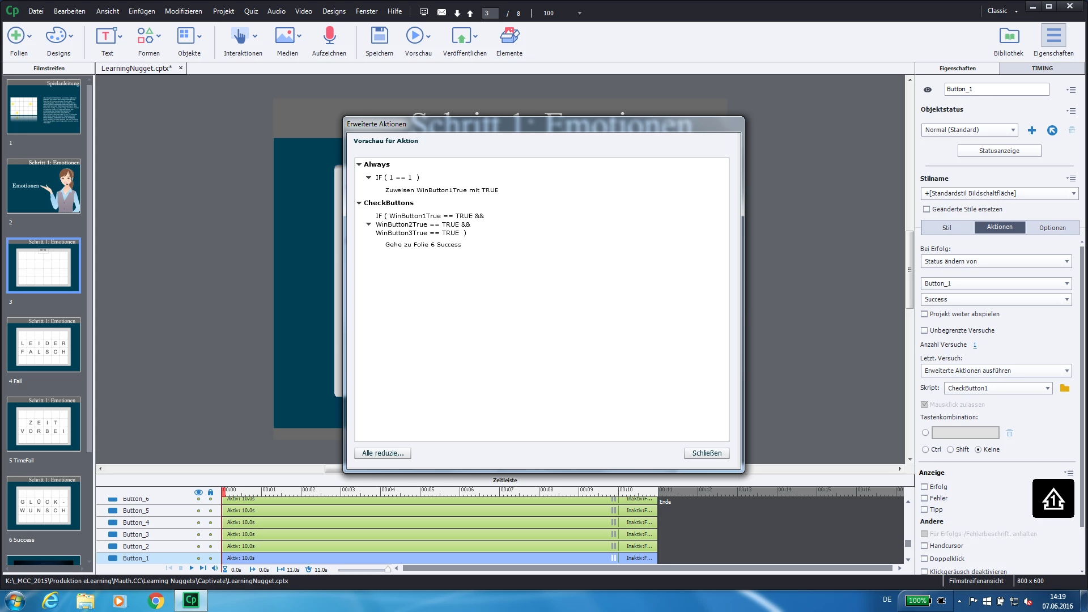Open the Interaktionen toolbar icon
Screen dimensions: 1088x612
tap(240, 36)
